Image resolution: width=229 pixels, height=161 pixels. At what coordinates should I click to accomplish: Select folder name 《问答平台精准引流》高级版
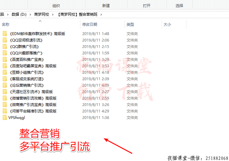click(33, 111)
